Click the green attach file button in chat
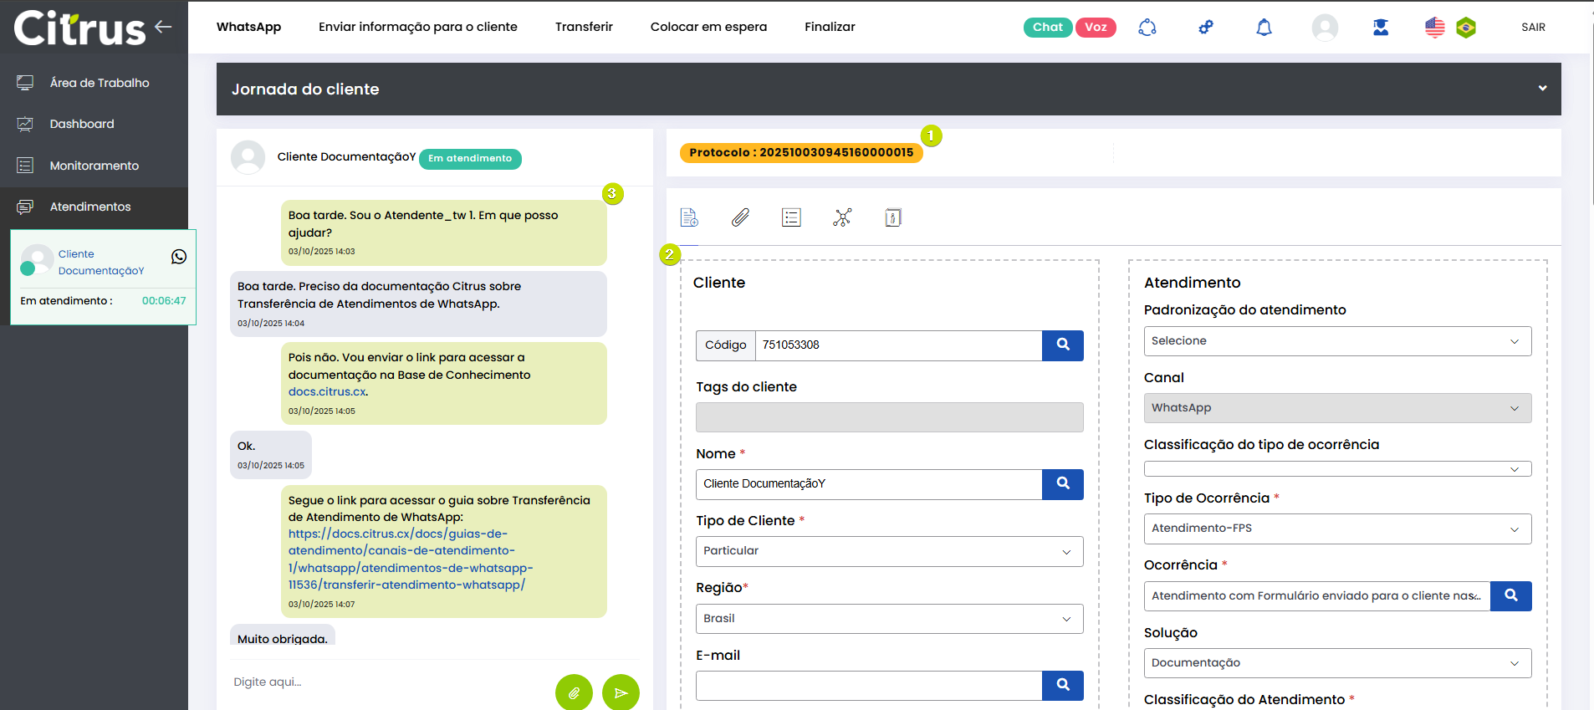The height and width of the screenshot is (710, 1594). (574, 692)
